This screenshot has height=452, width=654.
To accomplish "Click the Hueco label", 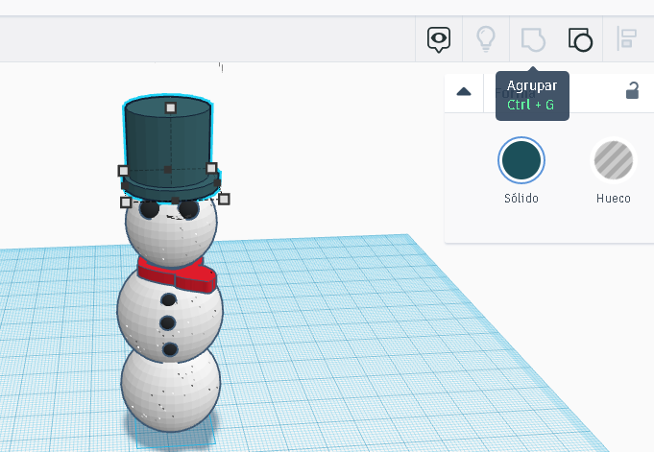I will coord(613,199).
